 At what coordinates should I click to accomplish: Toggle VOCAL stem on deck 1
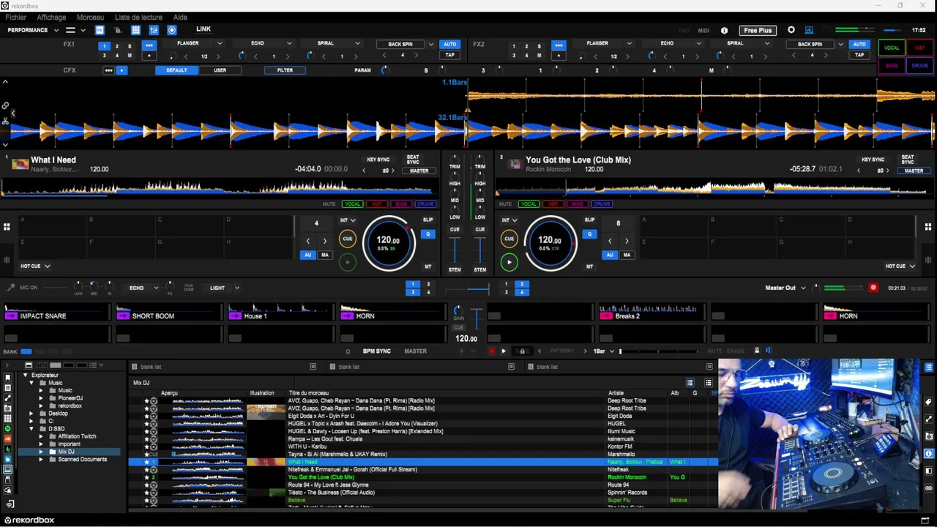pyautogui.click(x=353, y=204)
